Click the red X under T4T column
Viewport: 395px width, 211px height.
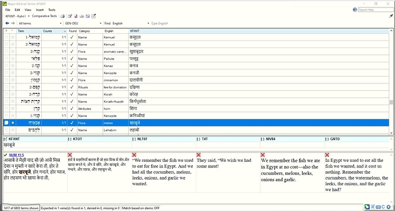pos(199,154)
